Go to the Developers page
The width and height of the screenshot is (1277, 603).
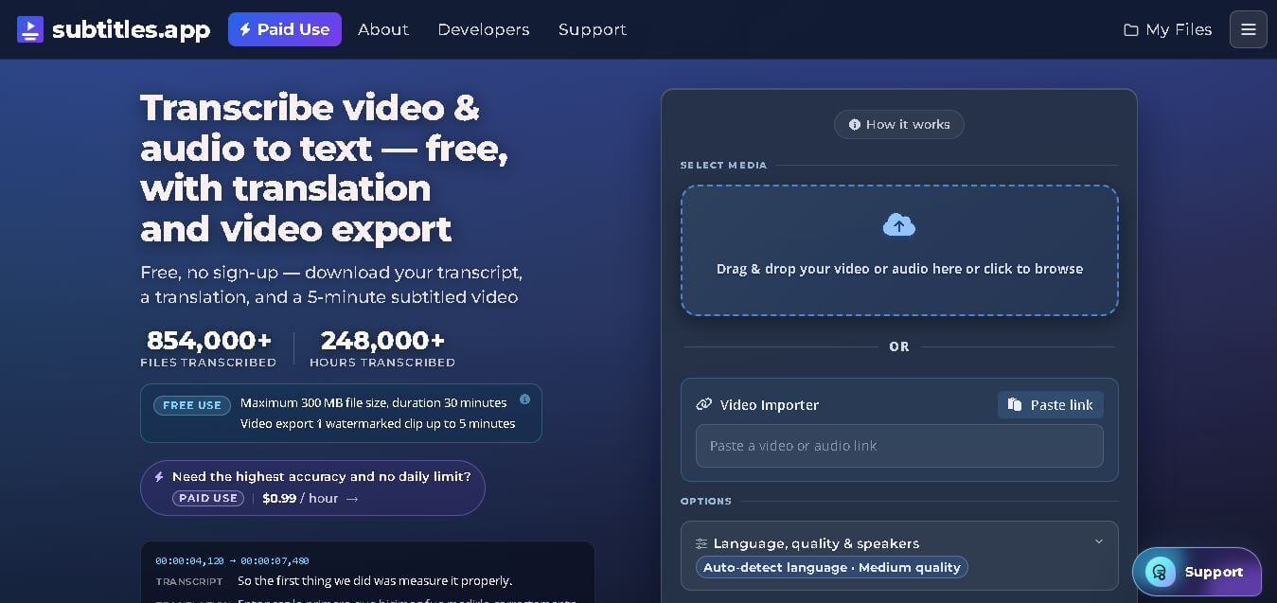point(483,29)
